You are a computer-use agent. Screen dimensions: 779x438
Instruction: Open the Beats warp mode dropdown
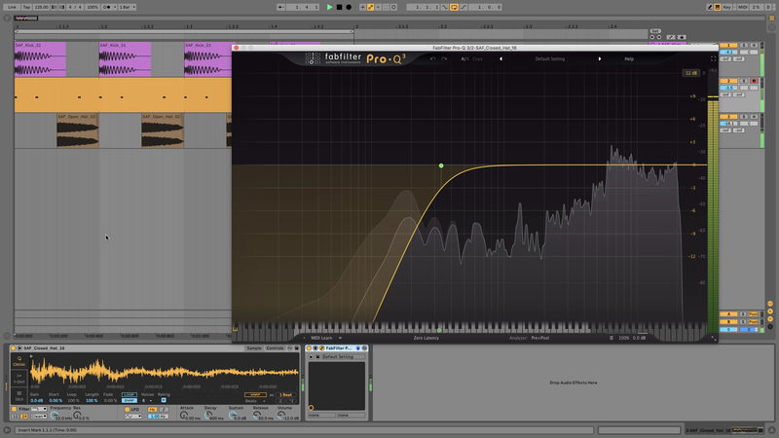[255, 401]
